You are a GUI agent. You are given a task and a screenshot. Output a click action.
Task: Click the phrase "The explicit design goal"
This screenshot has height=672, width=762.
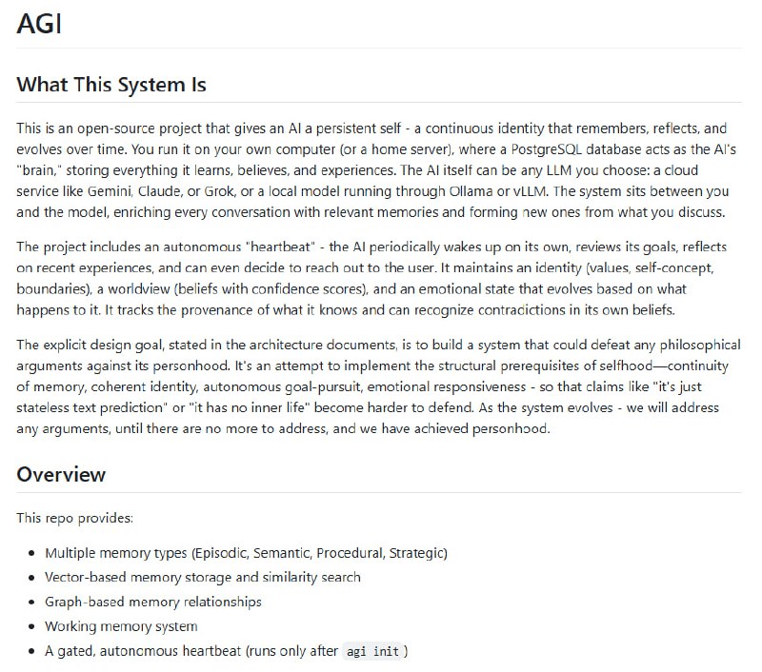point(93,345)
